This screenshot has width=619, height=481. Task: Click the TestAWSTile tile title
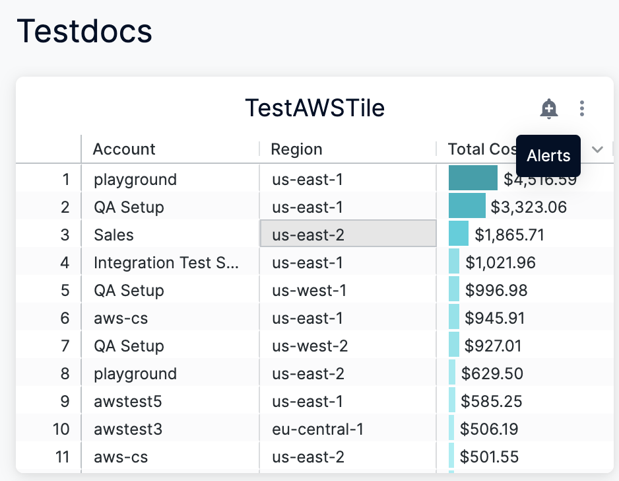coord(315,108)
